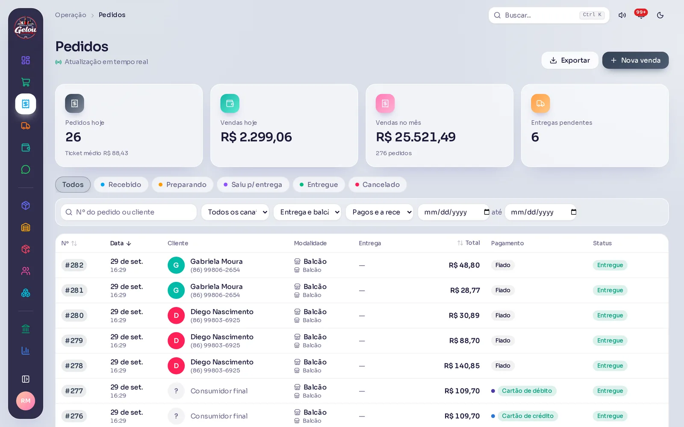684x427 pixels.
Task: Sort table by Total column
Action: (x=469, y=243)
